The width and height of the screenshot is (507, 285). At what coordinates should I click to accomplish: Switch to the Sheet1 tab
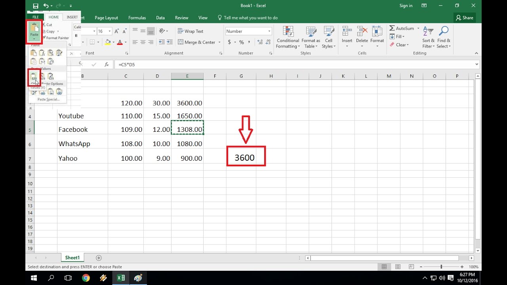[x=72, y=258]
